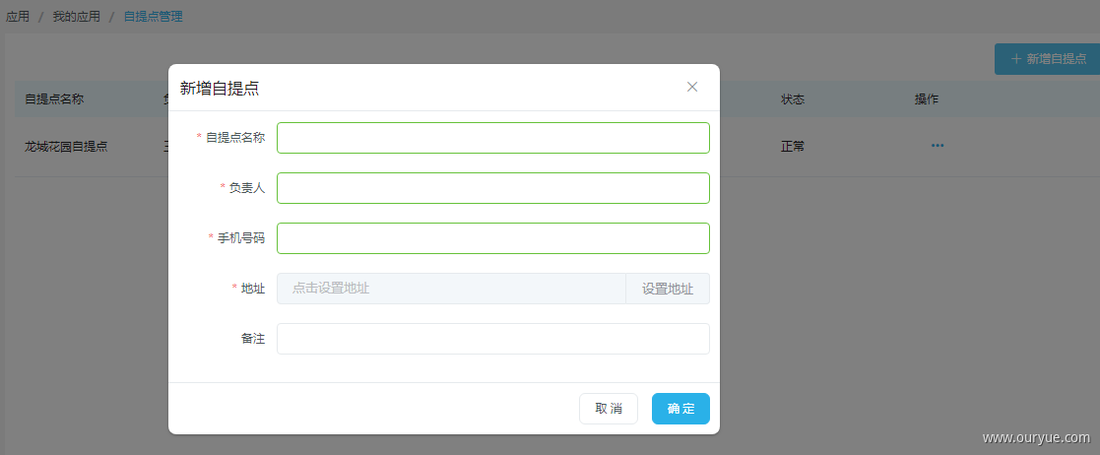The image size is (1100, 455).
Task: Click the 新增自提点 add button
Action: pyautogui.click(x=1048, y=59)
